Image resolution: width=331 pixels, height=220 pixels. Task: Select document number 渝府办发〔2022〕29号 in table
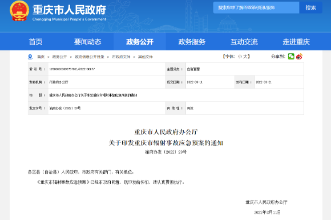click(65, 108)
